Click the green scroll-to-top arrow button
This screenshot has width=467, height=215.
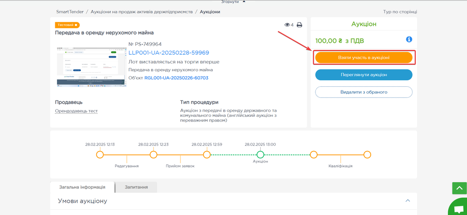(459, 188)
